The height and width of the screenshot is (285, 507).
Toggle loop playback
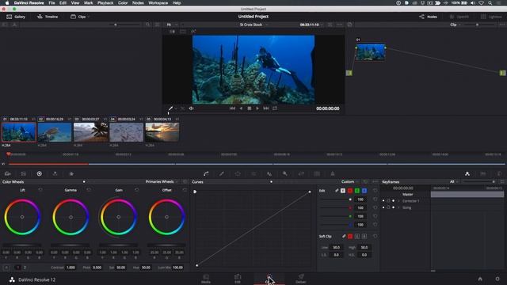coord(275,108)
